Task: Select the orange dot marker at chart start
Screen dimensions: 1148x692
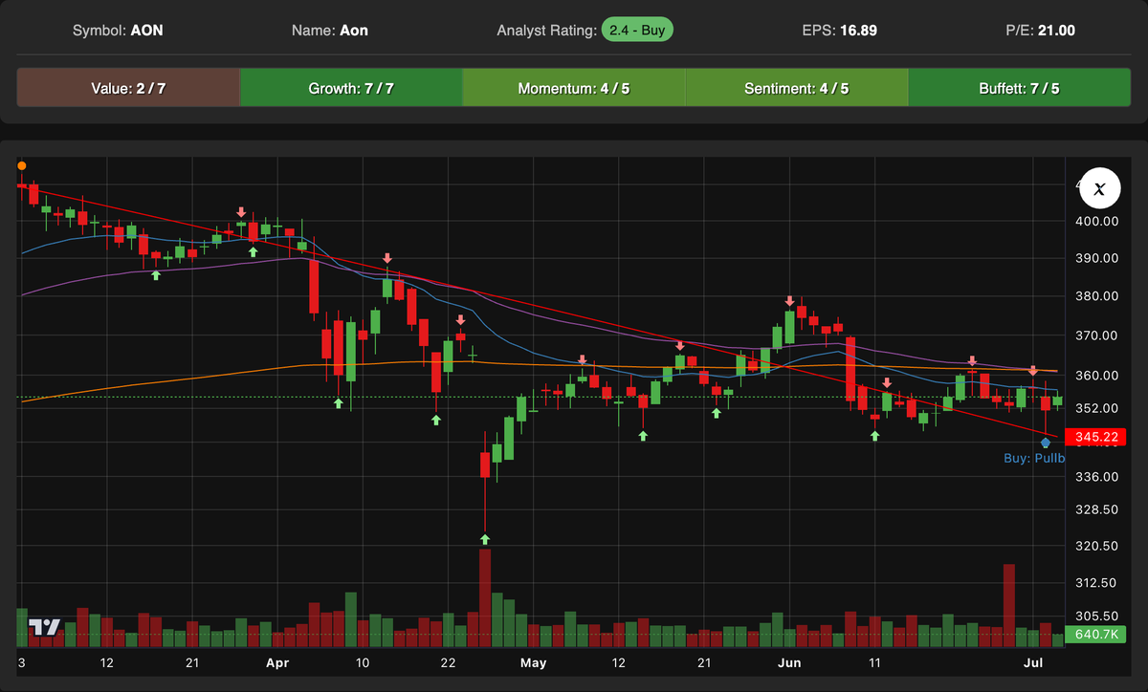Action: pyautogui.click(x=22, y=165)
